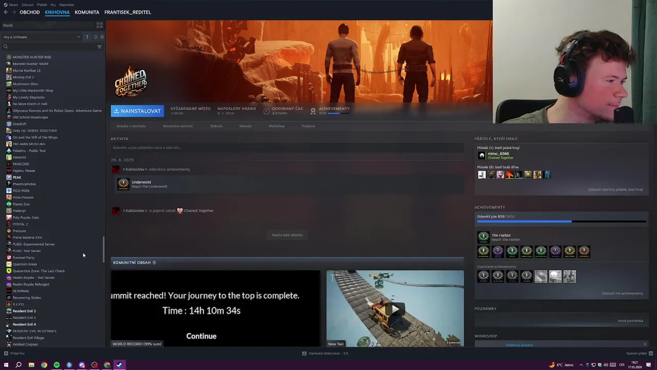The width and height of the screenshot is (657, 370).
Task: Open the Diskuze link
Action: [x=216, y=126]
